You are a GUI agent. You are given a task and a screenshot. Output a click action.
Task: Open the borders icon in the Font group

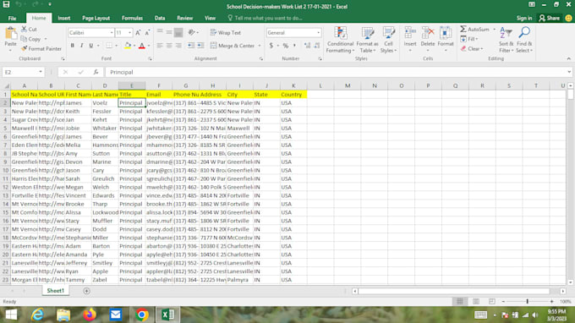tap(109, 46)
